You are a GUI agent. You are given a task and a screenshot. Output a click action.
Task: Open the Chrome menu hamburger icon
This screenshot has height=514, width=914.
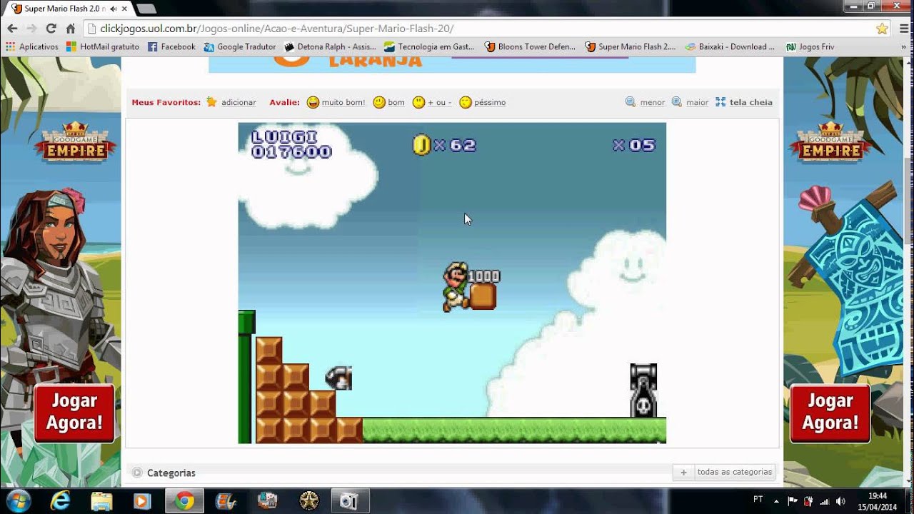click(904, 29)
